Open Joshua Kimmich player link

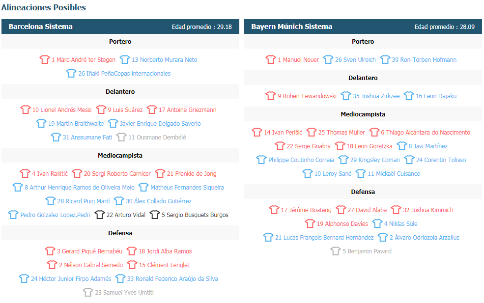point(428,210)
